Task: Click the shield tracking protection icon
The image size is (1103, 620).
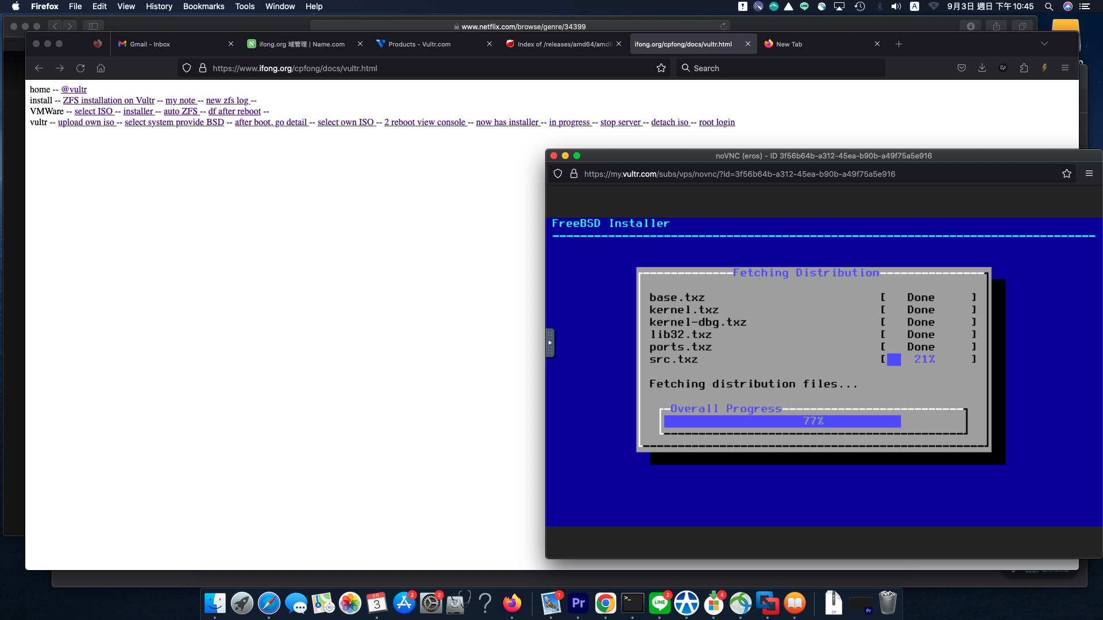Action: 187,68
